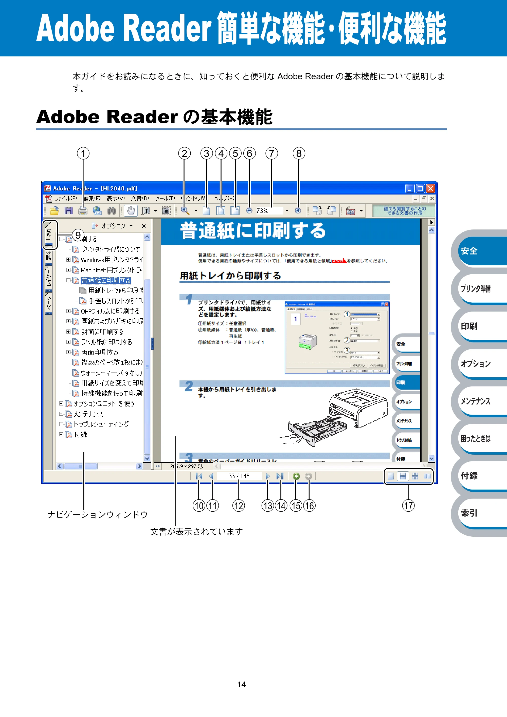Click the plus Zoom In button
The width and height of the screenshot is (507, 717).
click(298, 211)
